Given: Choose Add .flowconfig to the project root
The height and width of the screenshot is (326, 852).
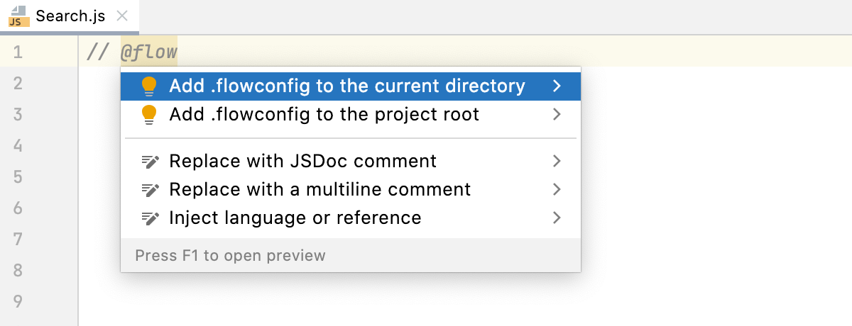Looking at the screenshot, I should [x=324, y=114].
